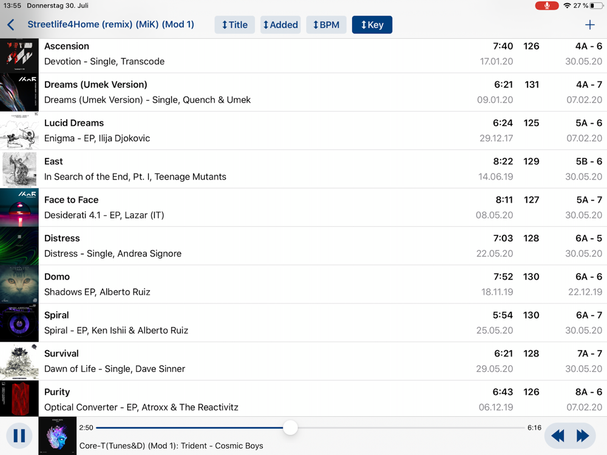The height and width of the screenshot is (455, 607).
Task: Tap the plus icon to add
Action: click(589, 25)
